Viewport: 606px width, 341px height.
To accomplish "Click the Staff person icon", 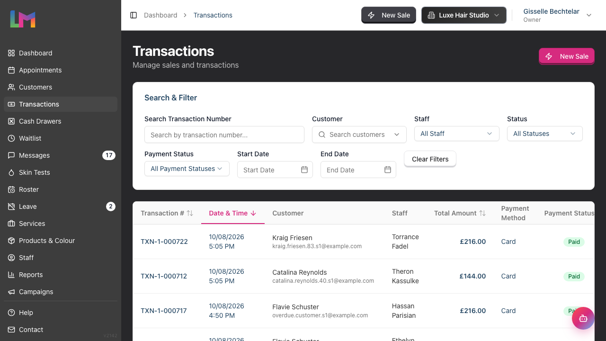I will 11,258.
